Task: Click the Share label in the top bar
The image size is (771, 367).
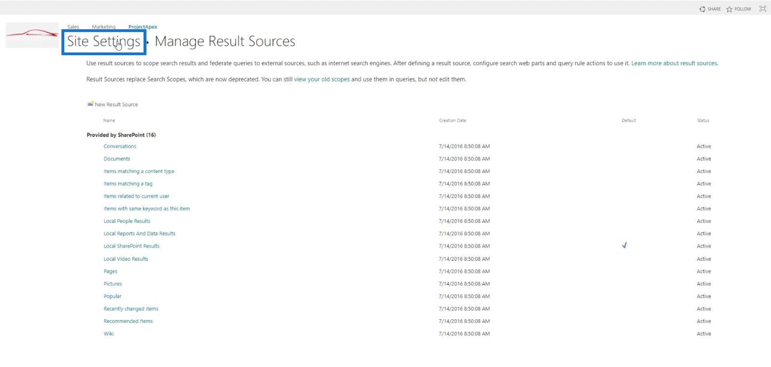Action: [x=714, y=9]
